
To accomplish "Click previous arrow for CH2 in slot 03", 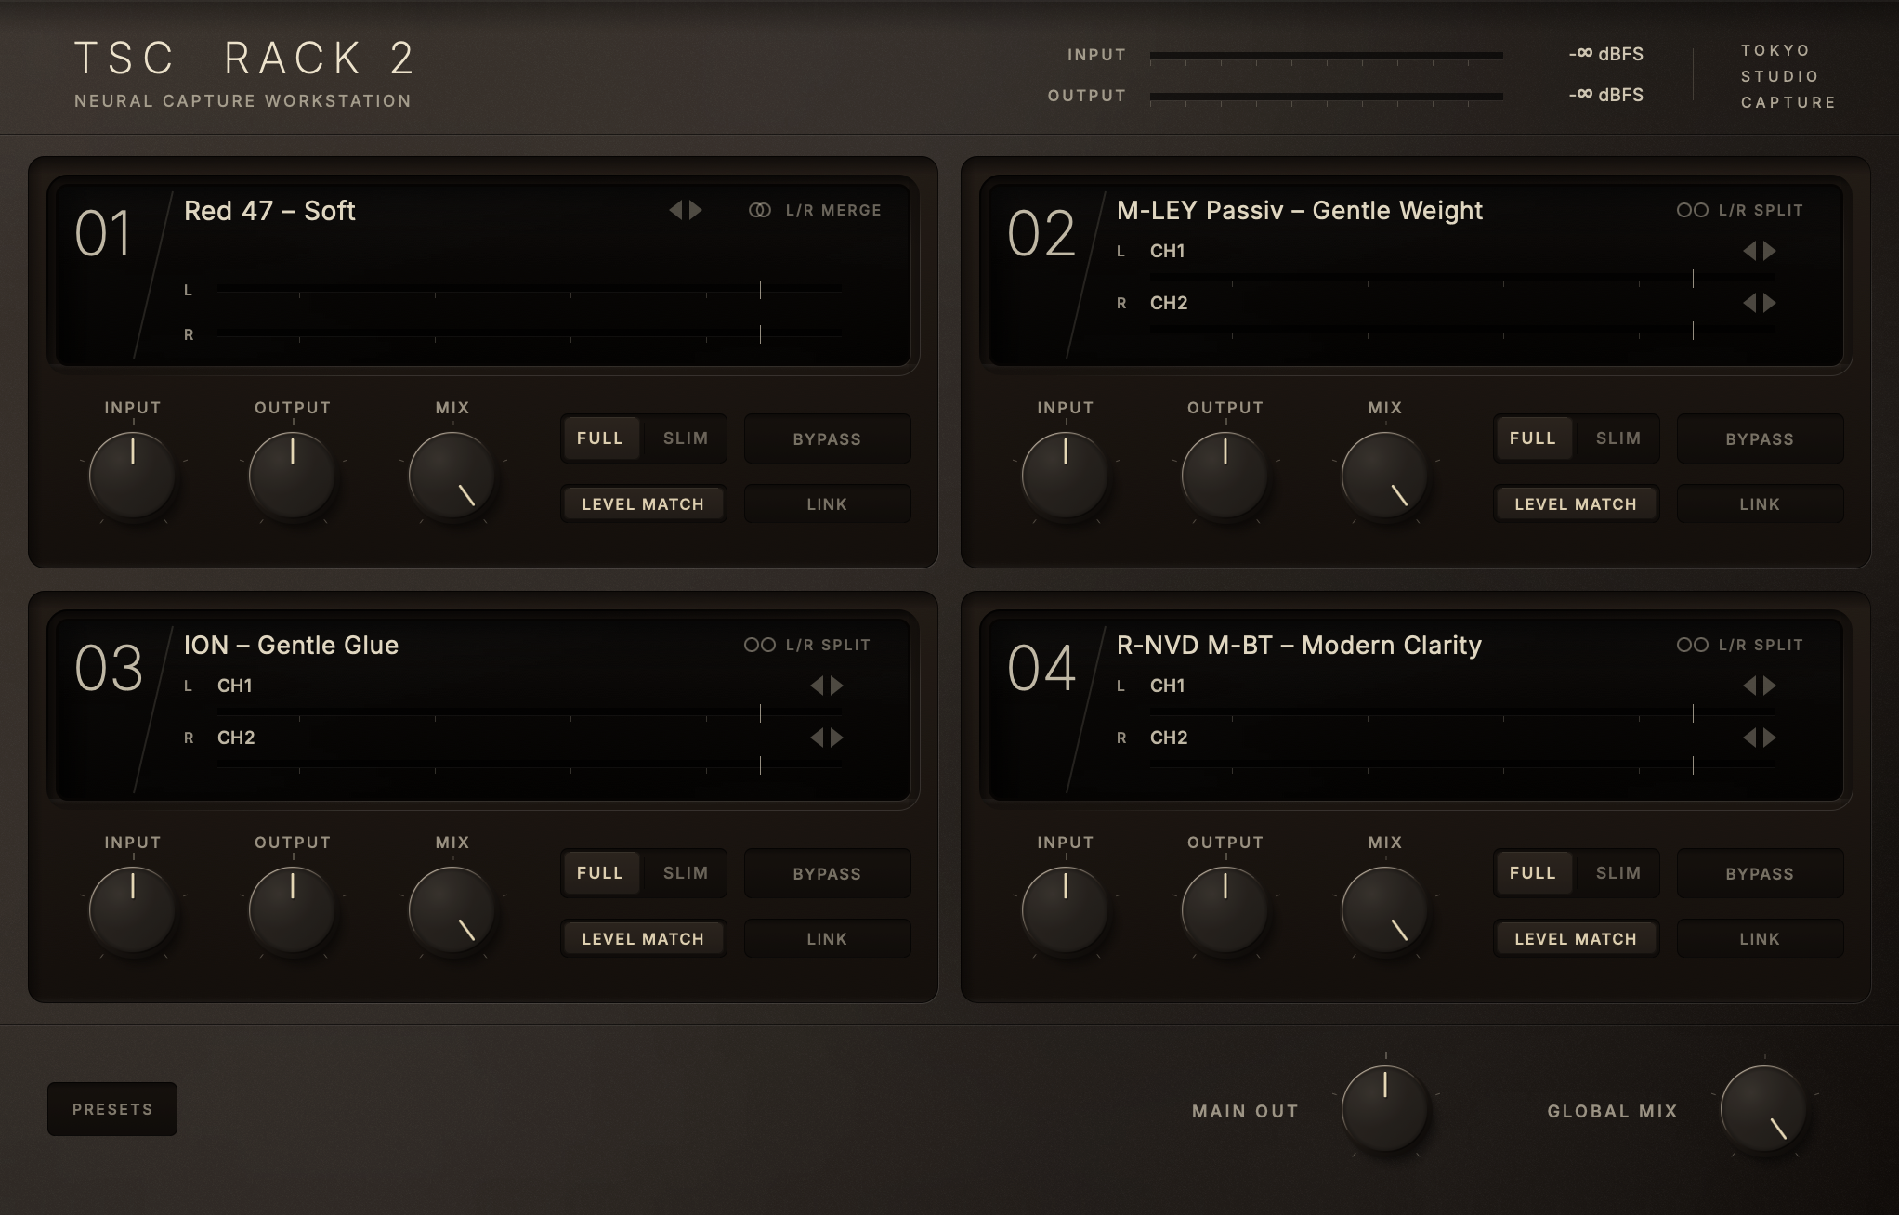I will tap(817, 738).
